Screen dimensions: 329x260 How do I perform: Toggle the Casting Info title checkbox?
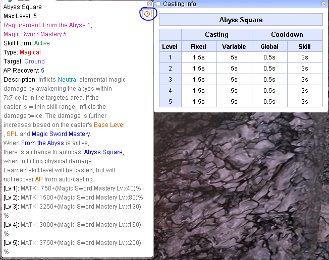pyautogui.click(x=158, y=4)
